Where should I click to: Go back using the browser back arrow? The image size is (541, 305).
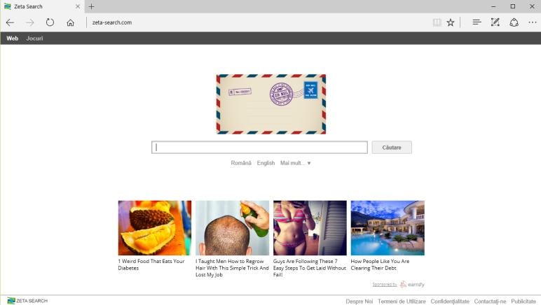coord(10,22)
